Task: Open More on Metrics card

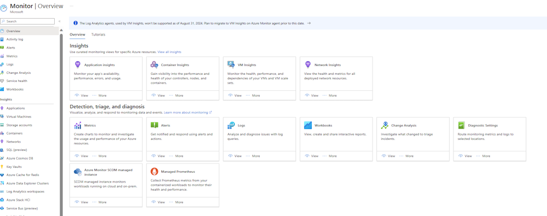Action: click(100, 156)
